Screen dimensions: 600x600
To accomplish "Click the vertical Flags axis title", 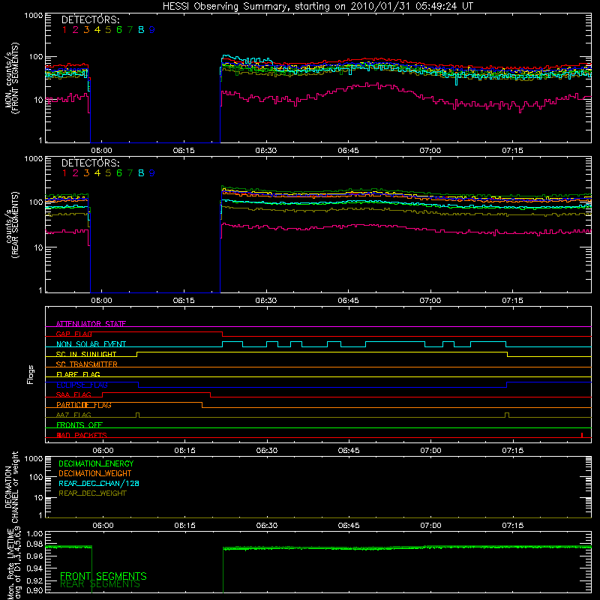I will coord(31,374).
